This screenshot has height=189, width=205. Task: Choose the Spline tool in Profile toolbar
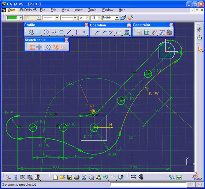(x=54, y=32)
